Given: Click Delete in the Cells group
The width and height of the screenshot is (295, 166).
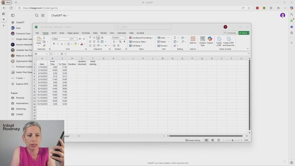Looking at the screenshot, I should coord(162,42).
